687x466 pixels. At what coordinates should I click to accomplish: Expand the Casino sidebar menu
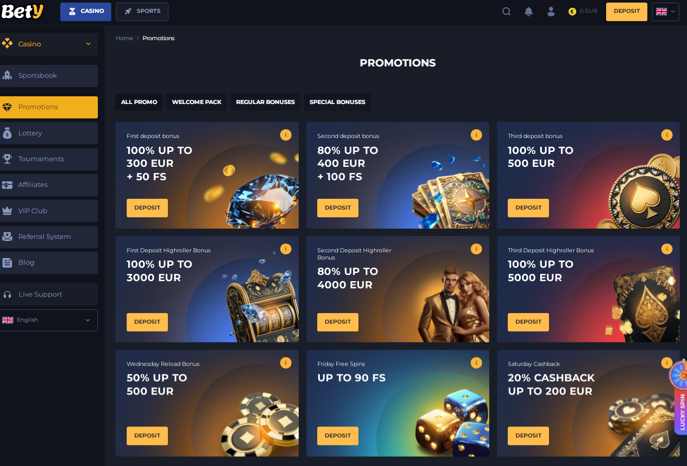(x=49, y=44)
